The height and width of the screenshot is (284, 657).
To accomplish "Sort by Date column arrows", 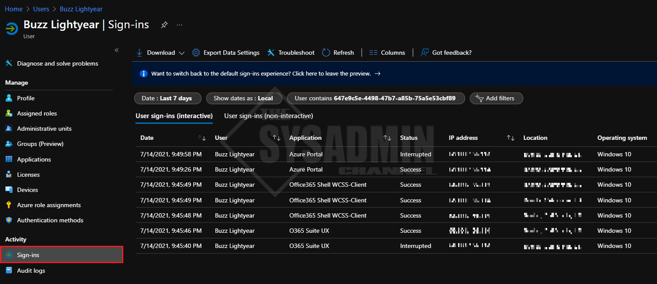I will [202, 138].
